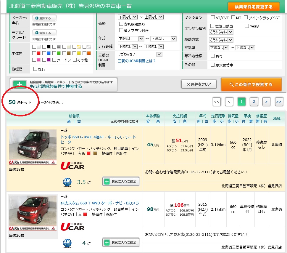
Task: Go to results page 2
Action: pos(254,102)
